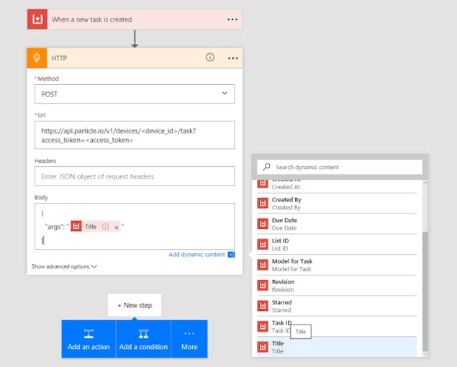Select Starred dynamic content
The image size is (457, 367).
pos(337,306)
